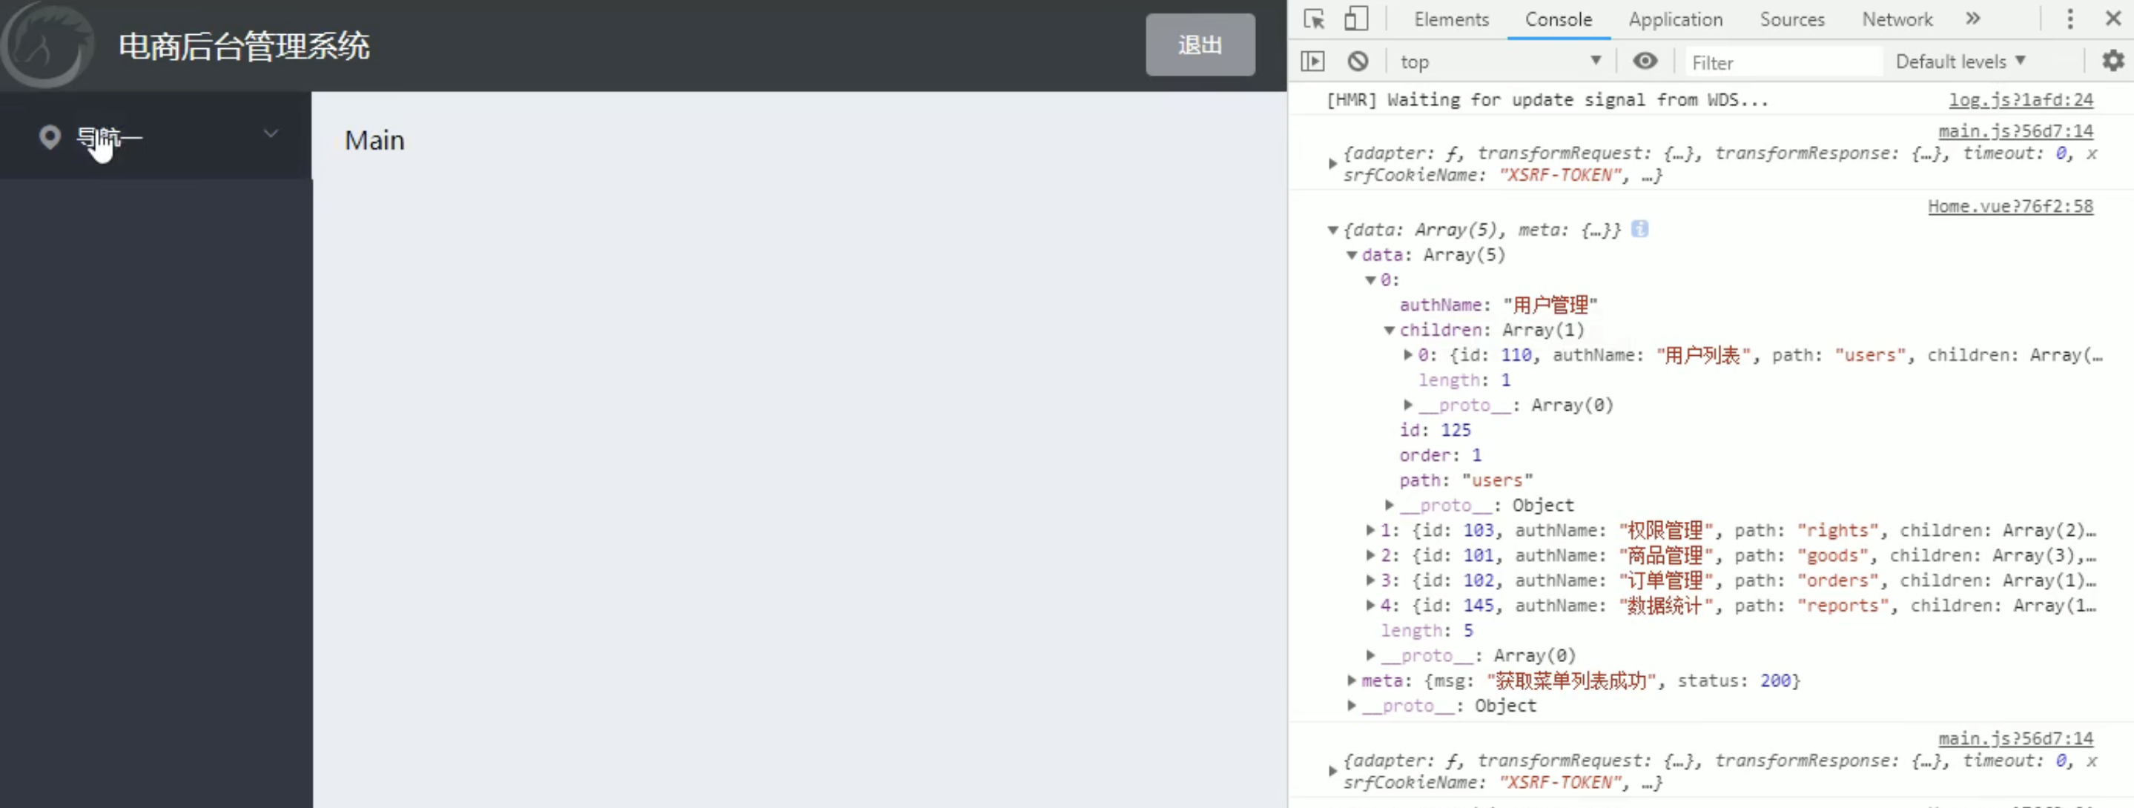The width and height of the screenshot is (2134, 808).
Task: Expand the bottom adapter object log entry
Action: point(1332,770)
